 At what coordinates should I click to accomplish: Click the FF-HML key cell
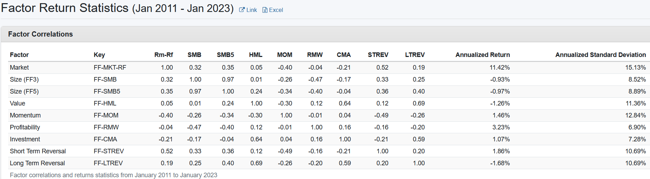105,103
